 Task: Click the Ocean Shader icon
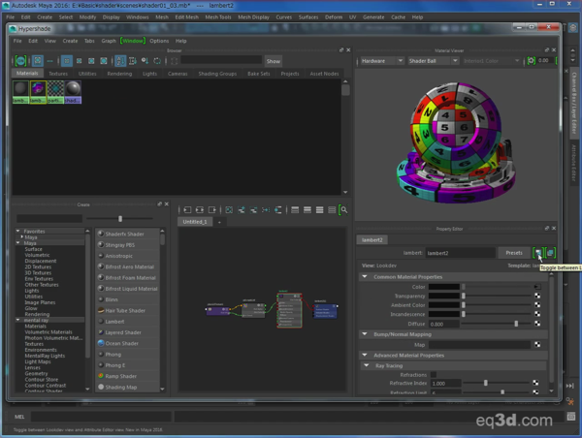pos(101,343)
